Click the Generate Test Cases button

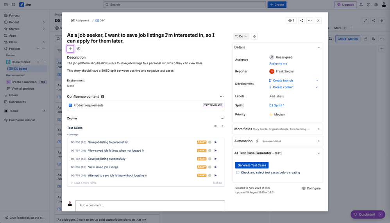point(252,165)
